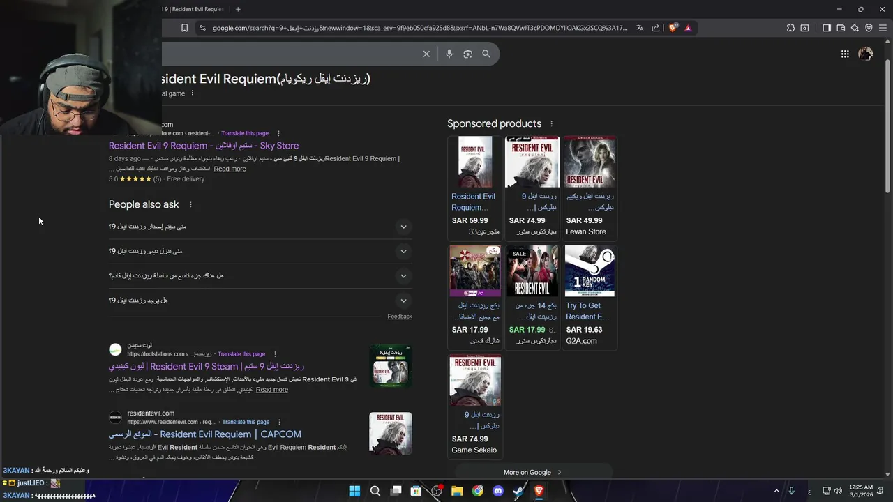Image resolution: width=893 pixels, height=502 pixels.
Task: Share this page from the address bar
Action: [x=656, y=28]
